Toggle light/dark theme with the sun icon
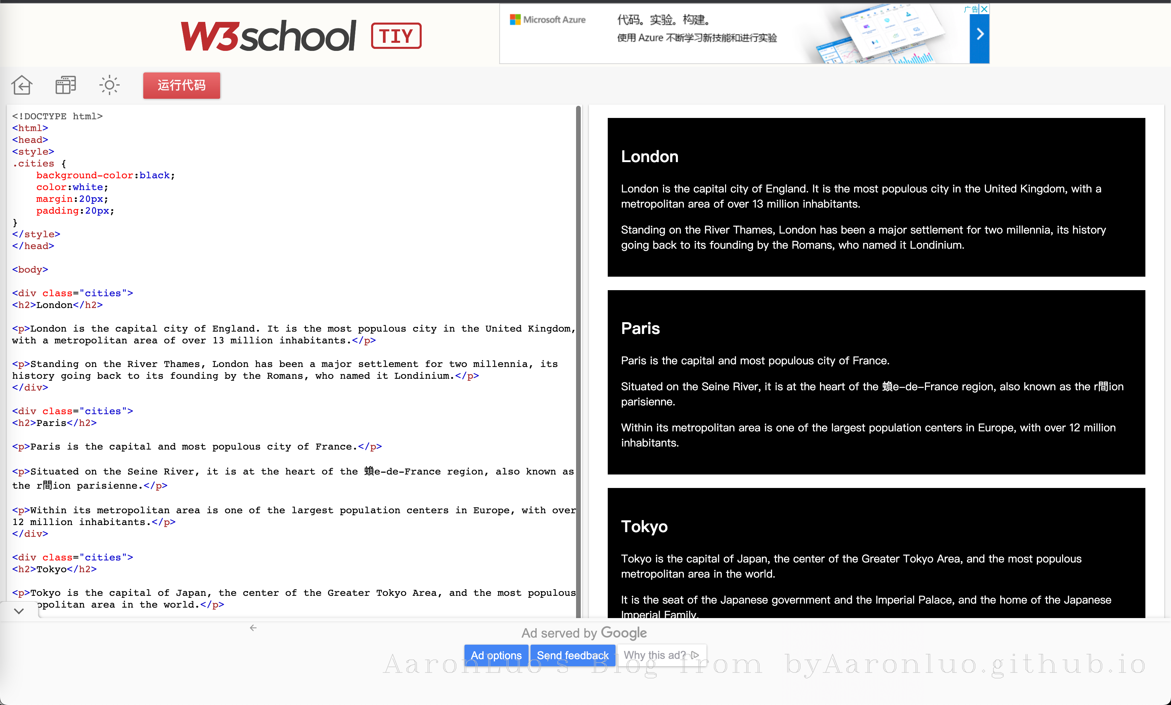Screen dimensions: 1171x705 pyautogui.click(x=110, y=86)
